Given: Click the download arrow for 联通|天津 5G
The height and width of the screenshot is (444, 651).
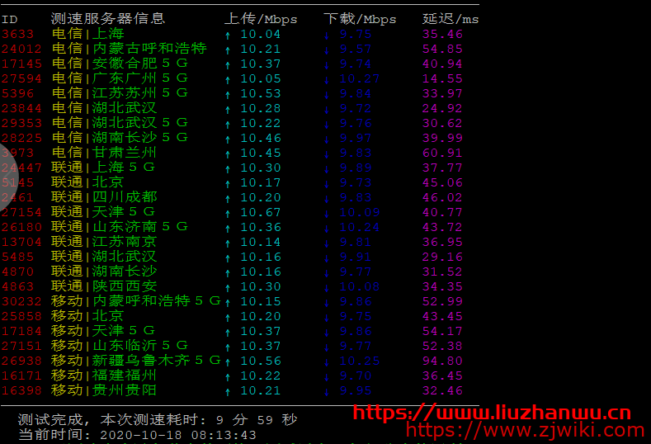Looking at the screenshot, I should (327, 213).
